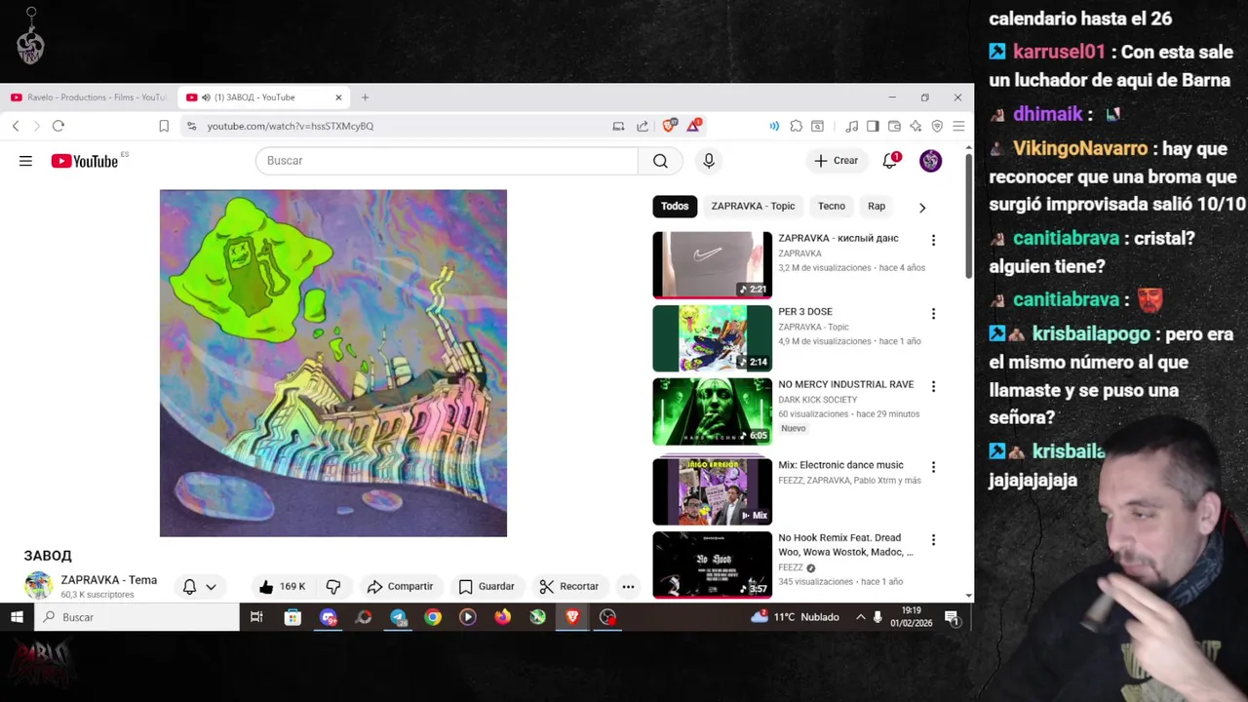Open the Windows notification center icon

coord(952,617)
